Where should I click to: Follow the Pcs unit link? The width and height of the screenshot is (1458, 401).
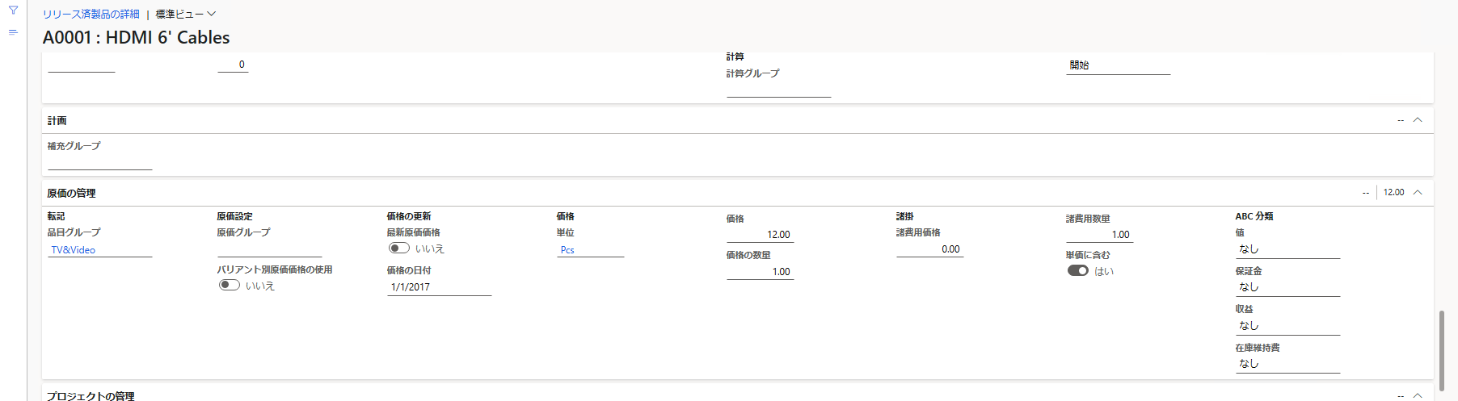click(567, 250)
